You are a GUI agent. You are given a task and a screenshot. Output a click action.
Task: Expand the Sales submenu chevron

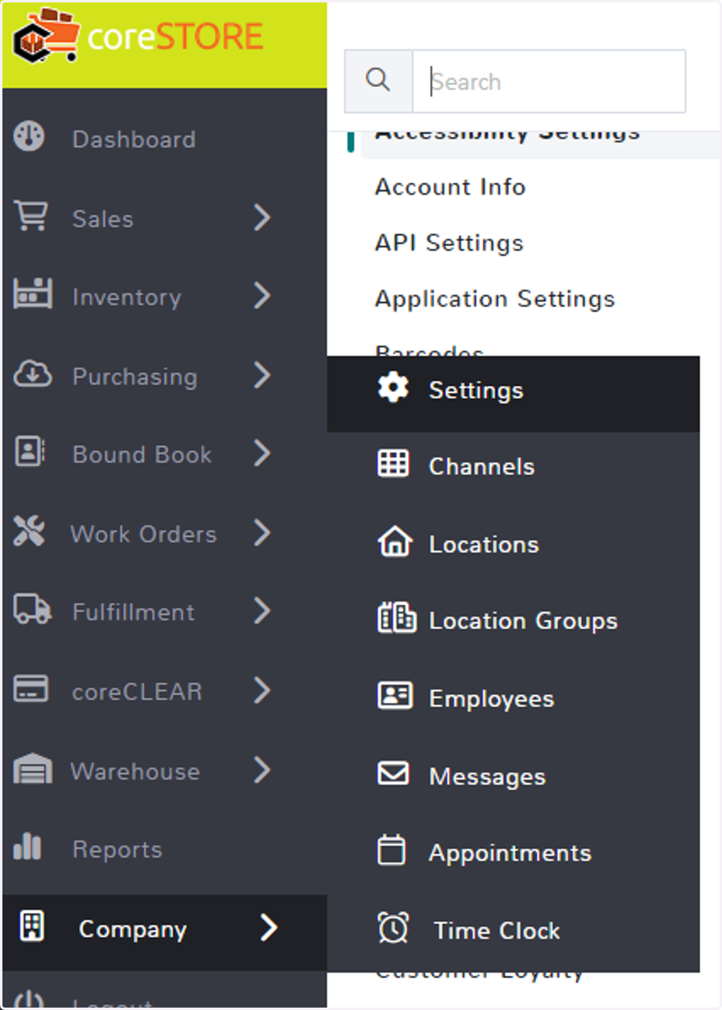pyautogui.click(x=262, y=217)
